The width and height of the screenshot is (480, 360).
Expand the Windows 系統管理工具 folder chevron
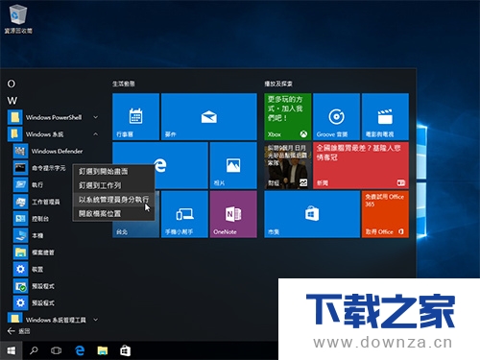[x=96, y=320]
